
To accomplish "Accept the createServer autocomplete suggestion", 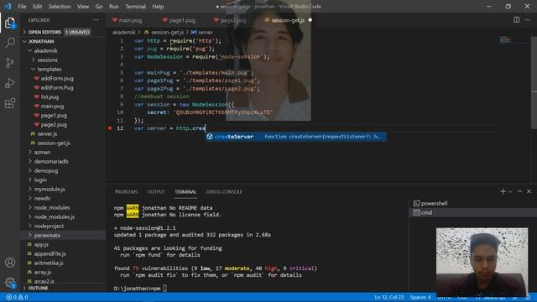I will pyautogui.click(x=296, y=137).
